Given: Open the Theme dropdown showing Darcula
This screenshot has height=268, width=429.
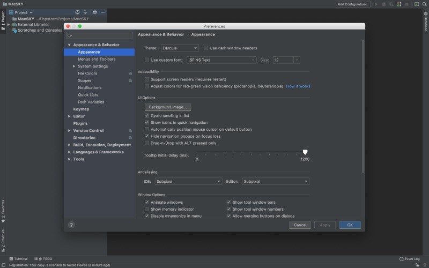Looking at the screenshot, I should 180,48.
